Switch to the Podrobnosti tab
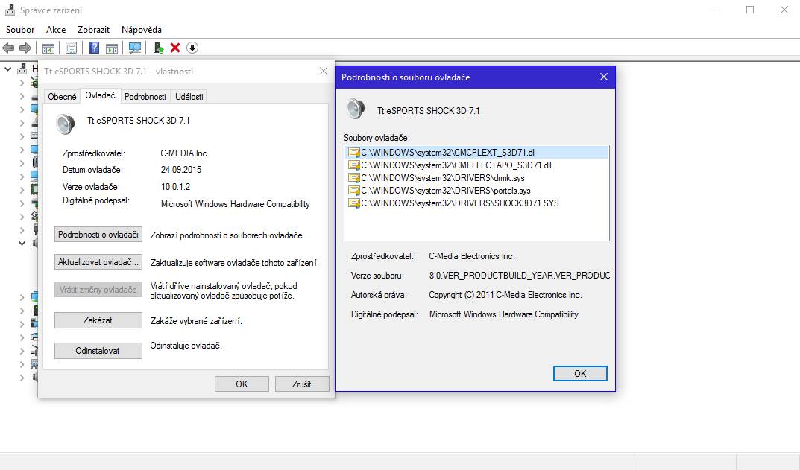This screenshot has height=470, width=800. coord(145,96)
